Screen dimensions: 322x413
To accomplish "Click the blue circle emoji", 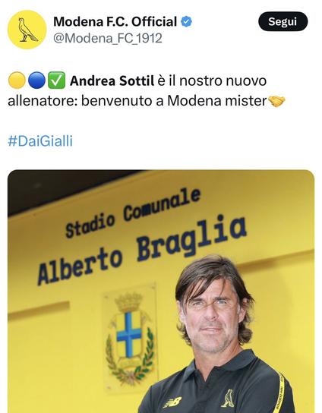I will [x=36, y=80].
